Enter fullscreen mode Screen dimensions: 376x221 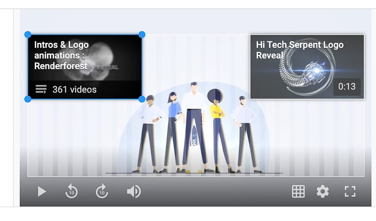click(350, 191)
